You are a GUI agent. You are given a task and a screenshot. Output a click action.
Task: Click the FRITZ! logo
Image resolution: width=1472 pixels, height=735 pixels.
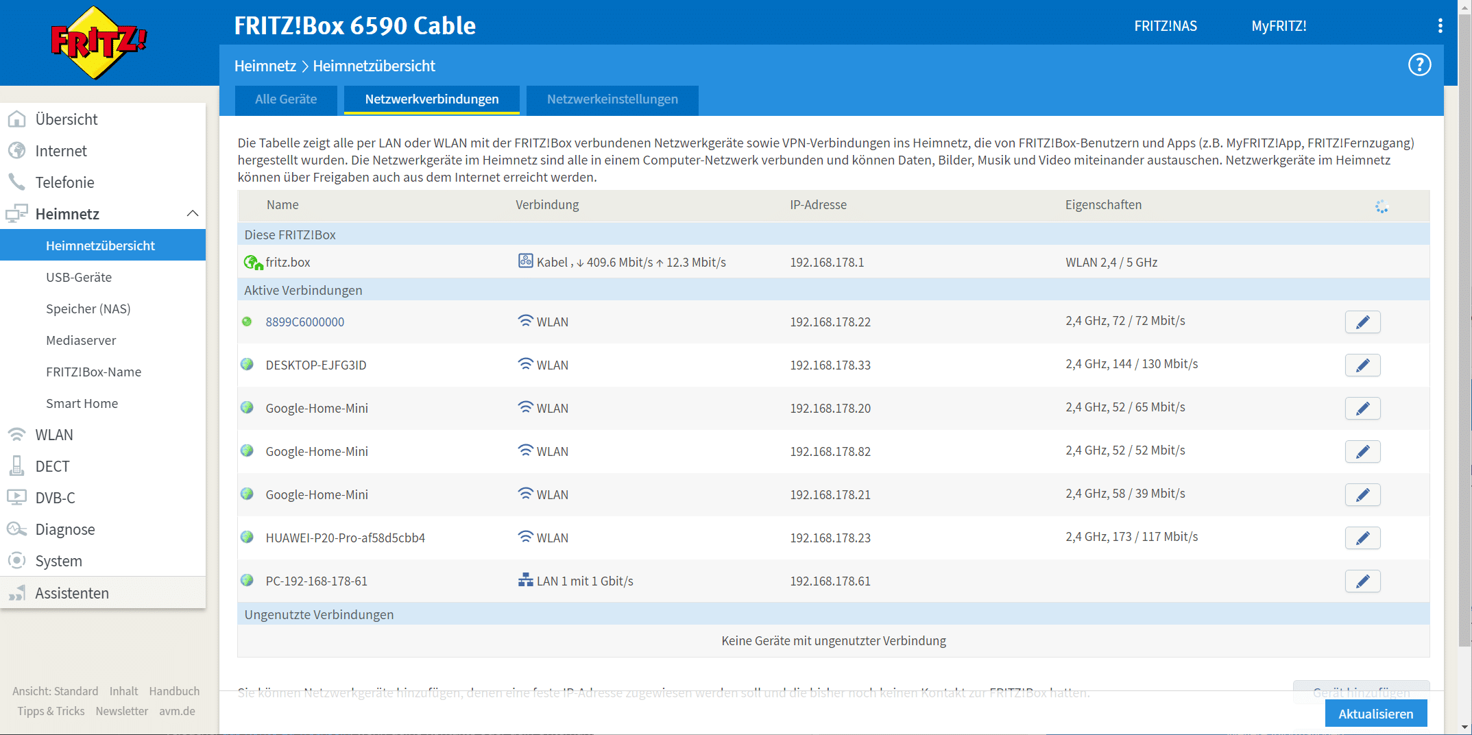click(x=99, y=43)
